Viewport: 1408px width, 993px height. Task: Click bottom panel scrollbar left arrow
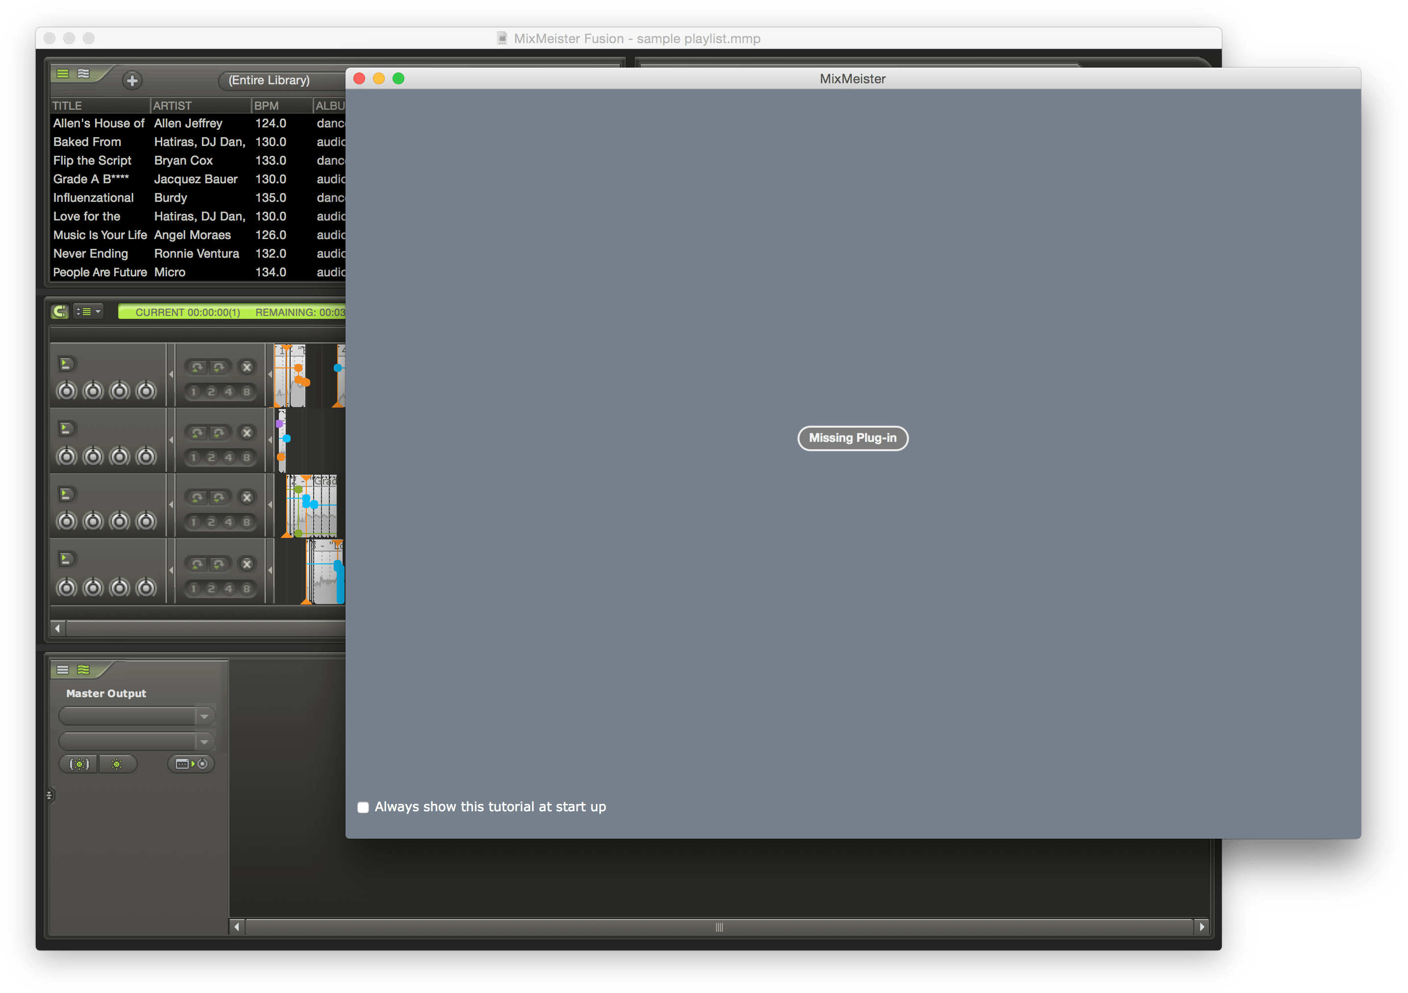pos(237,927)
